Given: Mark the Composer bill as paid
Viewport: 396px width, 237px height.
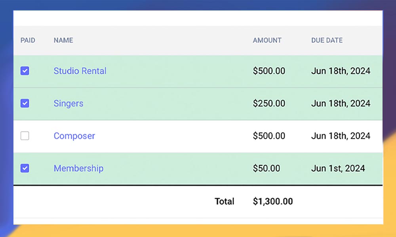Looking at the screenshot, I should coord(25,136).
